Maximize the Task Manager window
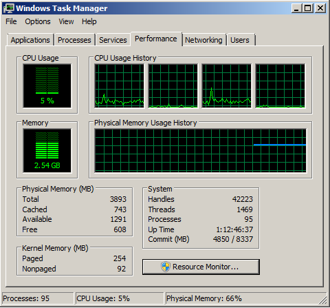 pos(308,8)
